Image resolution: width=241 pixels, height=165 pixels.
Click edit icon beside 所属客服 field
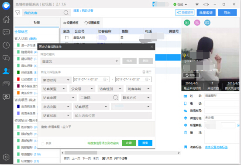pos(238,125)
